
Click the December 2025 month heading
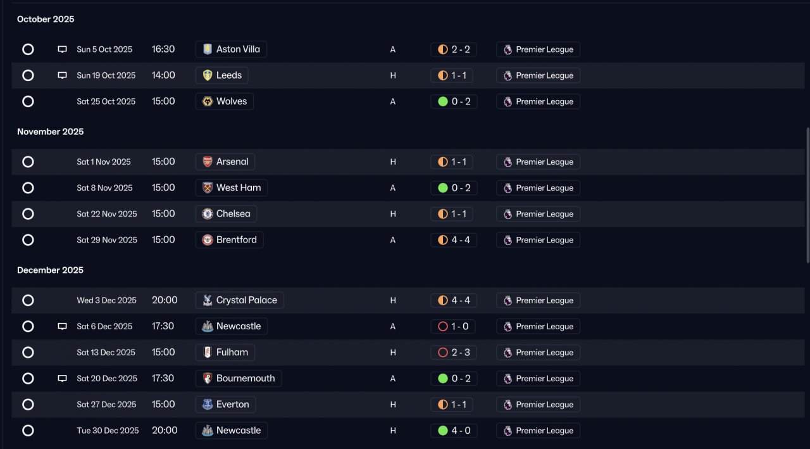tap(50, 270)
